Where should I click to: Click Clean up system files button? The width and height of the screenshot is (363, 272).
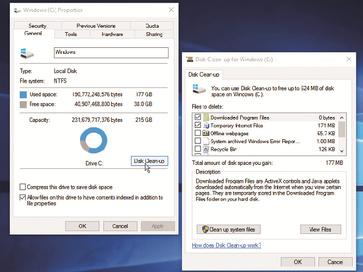pos(229,230)
